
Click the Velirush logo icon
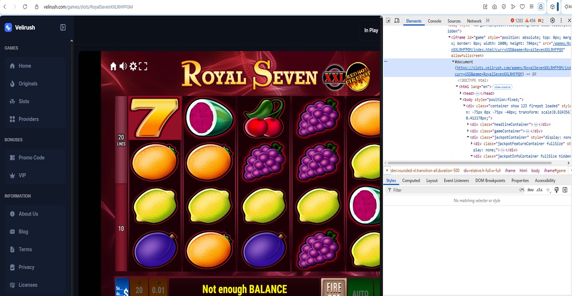(x=8, y=28)
